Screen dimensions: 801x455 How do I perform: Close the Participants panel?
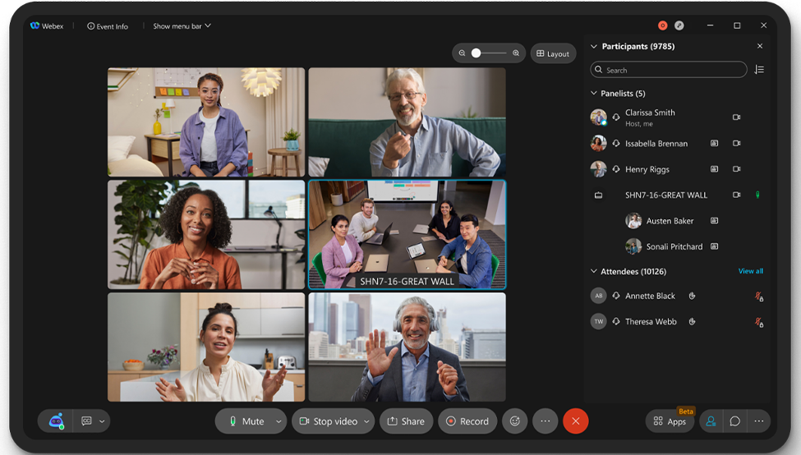point(760,46)
